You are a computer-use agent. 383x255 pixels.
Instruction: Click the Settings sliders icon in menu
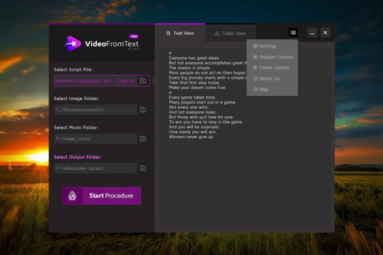[x=255, y=46]
